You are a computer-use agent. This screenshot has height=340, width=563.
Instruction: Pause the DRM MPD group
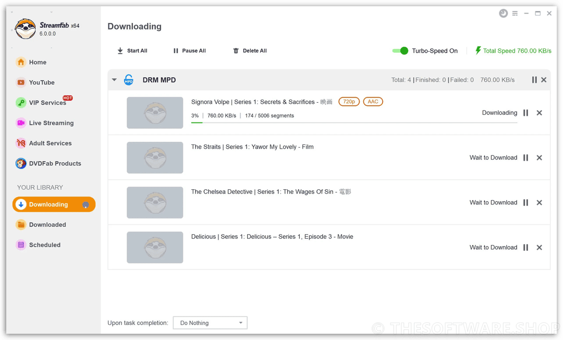click(x=534, y=80)
